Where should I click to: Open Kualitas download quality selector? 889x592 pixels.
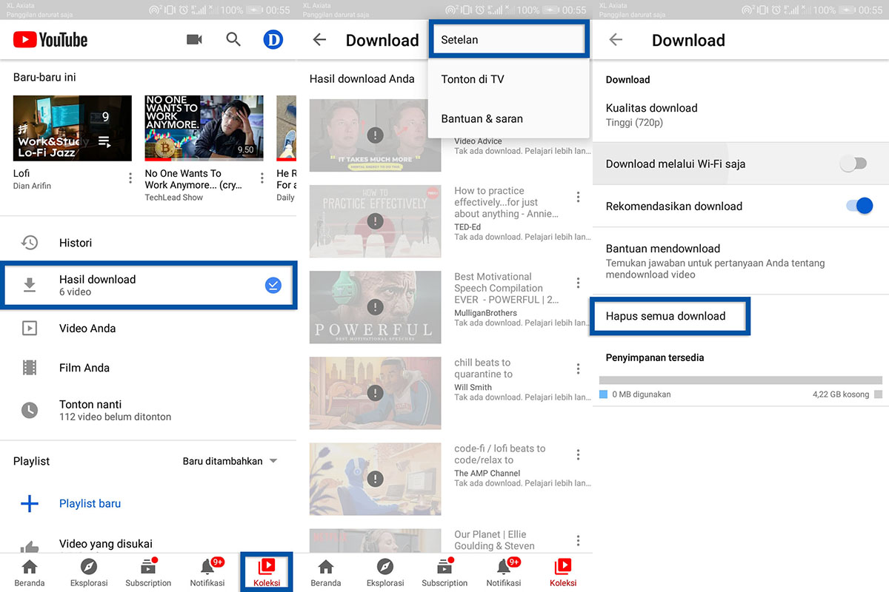[x=652, y=114]
